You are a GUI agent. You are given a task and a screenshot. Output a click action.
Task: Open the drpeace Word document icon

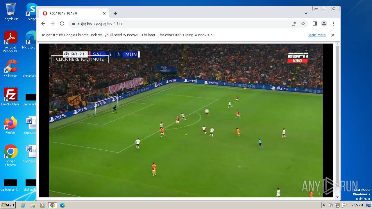[x=30, y=125]
